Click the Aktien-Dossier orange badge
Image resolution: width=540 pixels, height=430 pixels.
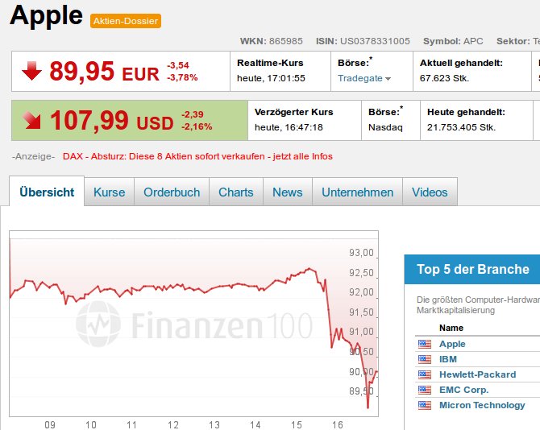tap(126, 20)
